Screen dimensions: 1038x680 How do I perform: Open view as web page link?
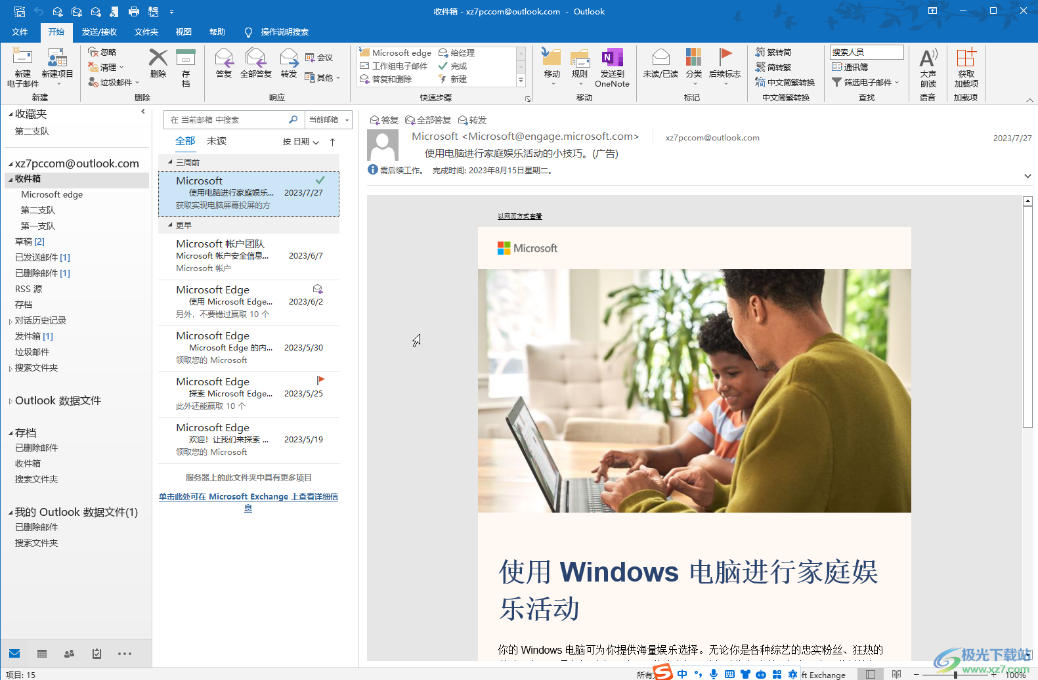pyautogui.click(x=519, y=216)
